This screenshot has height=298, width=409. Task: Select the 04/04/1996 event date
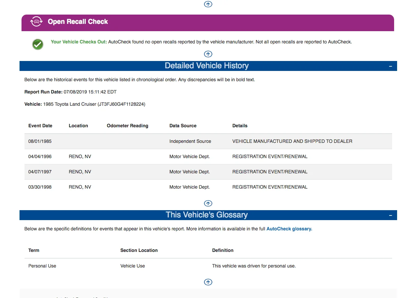coord(40,156)
